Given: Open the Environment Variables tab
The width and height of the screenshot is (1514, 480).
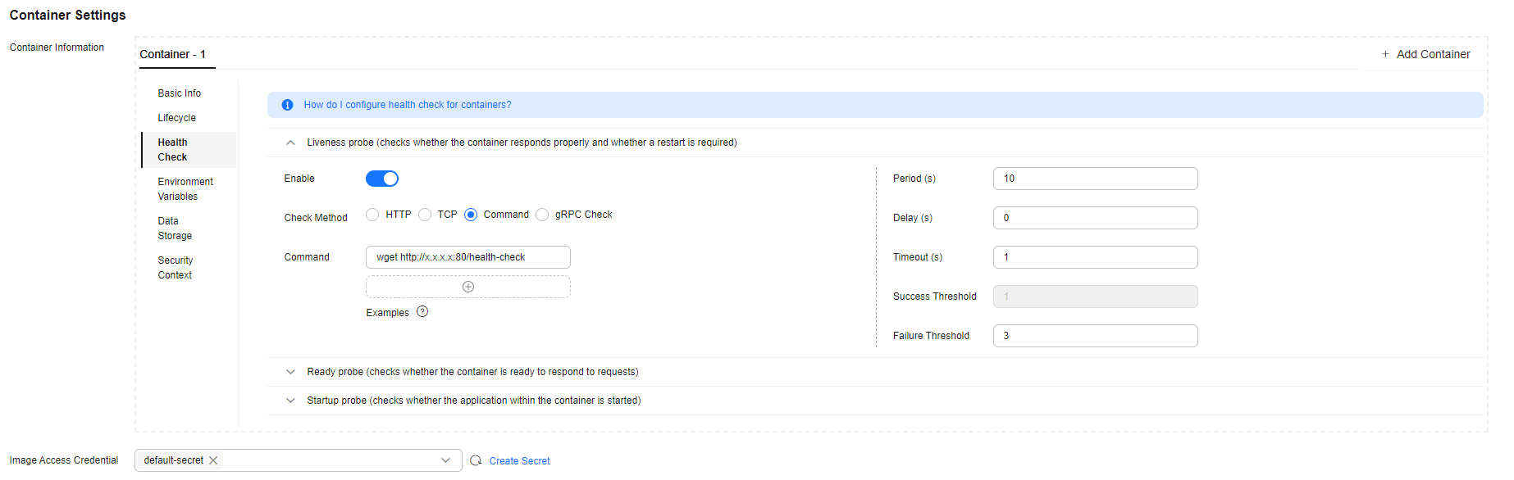Looking at the screenshot, I should tap(185, 189).
